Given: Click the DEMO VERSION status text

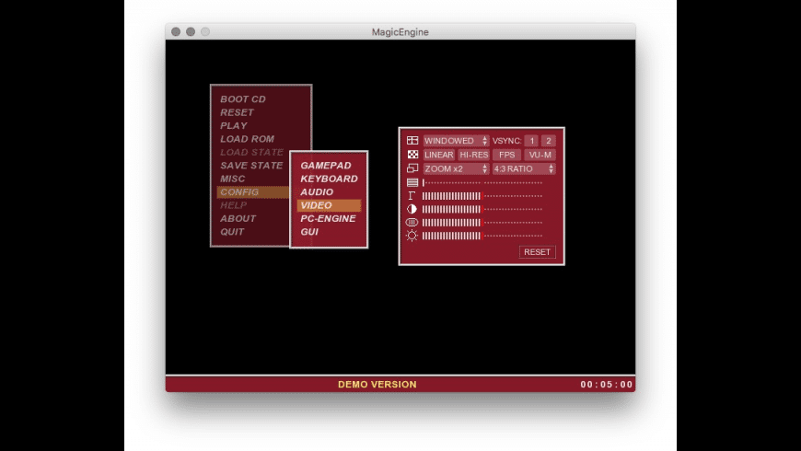Looking at the screenshot, I should tap(377, 385).
